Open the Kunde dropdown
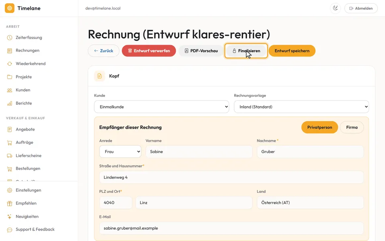Viewport: 385px width, 241px height. pos(162,107)
